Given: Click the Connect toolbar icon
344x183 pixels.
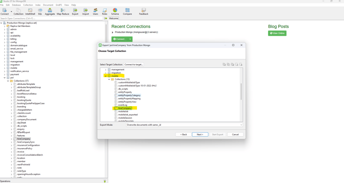Looking at the screenshot, I should click(4, 11).
